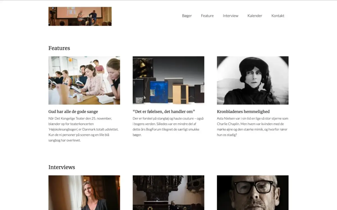Click the Interviews section heading
The height and width of the screenshot is (210, 337).
pos(62,167)
